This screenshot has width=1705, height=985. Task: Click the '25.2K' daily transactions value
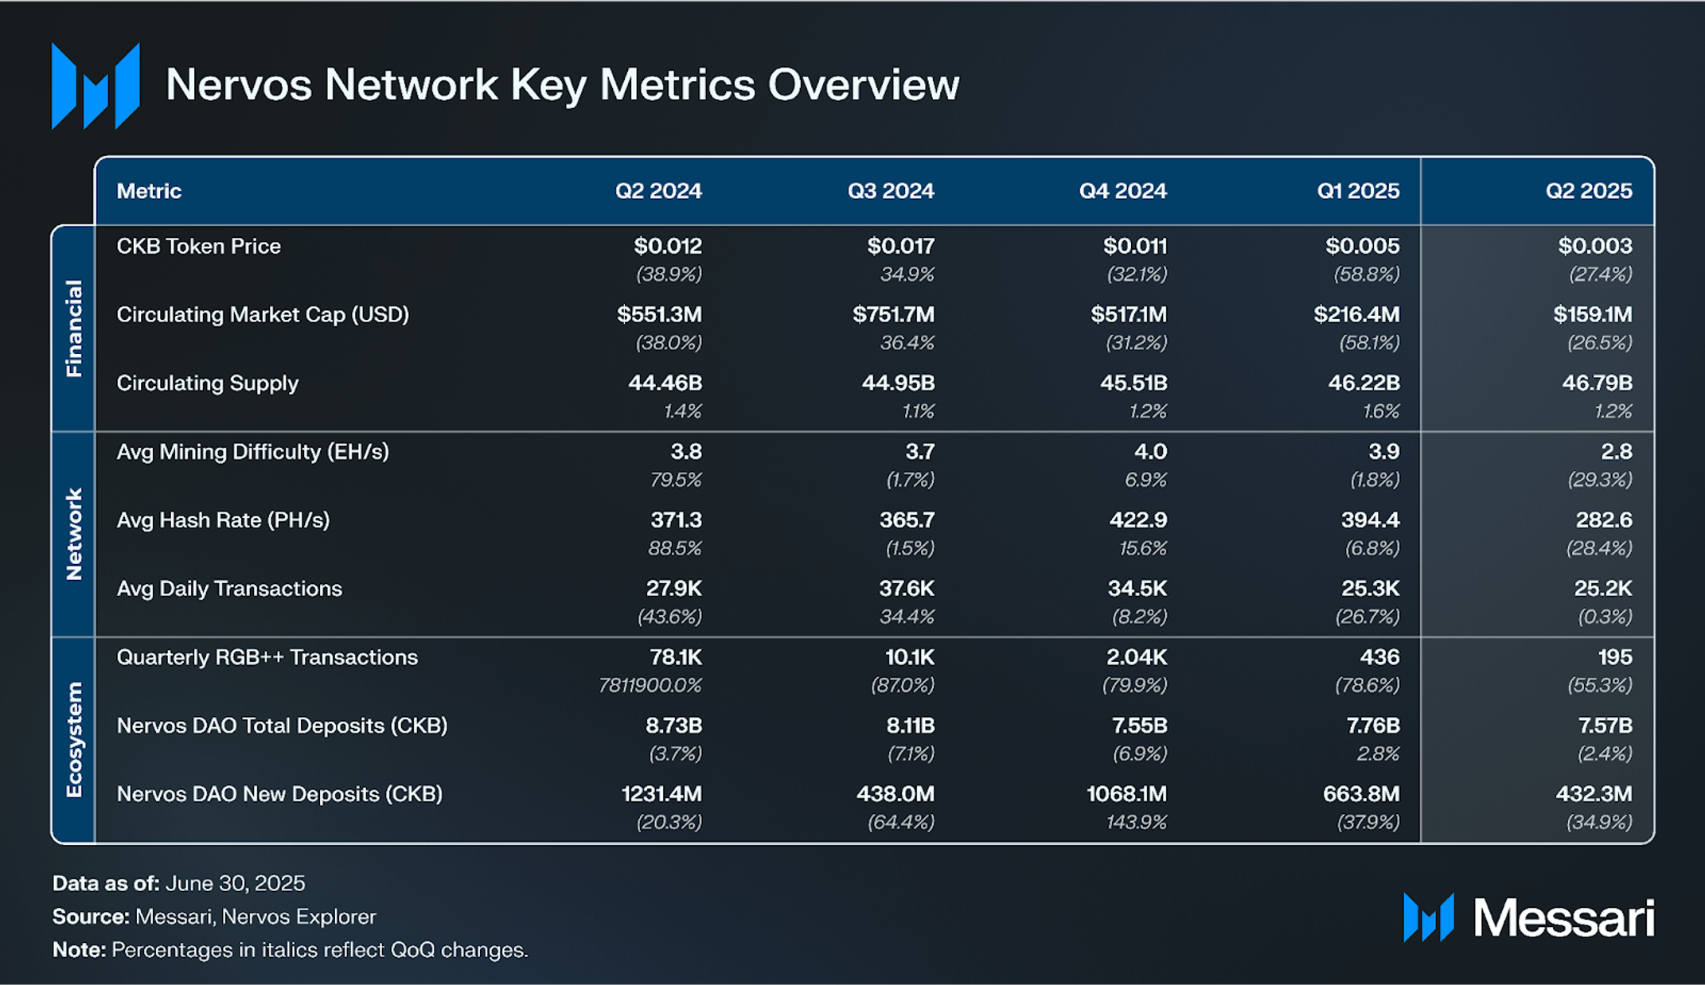pyautogui.click(x=1603, y=589)
